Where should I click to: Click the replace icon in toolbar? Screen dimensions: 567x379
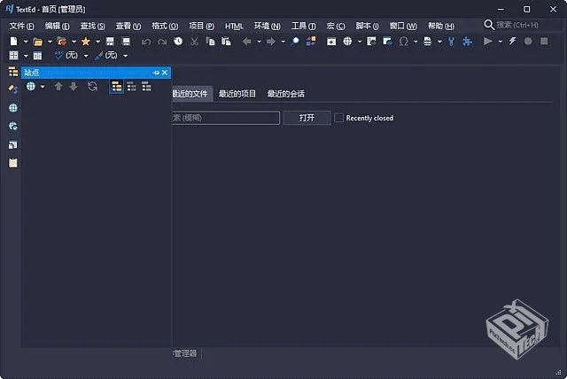tap(311, 42)
